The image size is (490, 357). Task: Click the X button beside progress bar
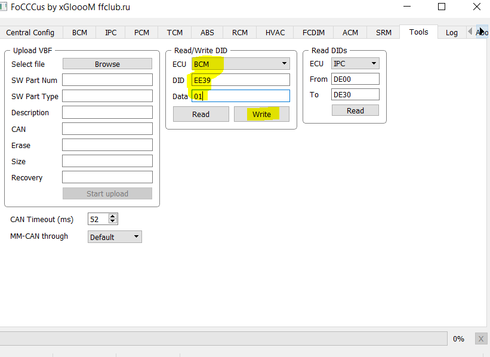coord(480,338)
